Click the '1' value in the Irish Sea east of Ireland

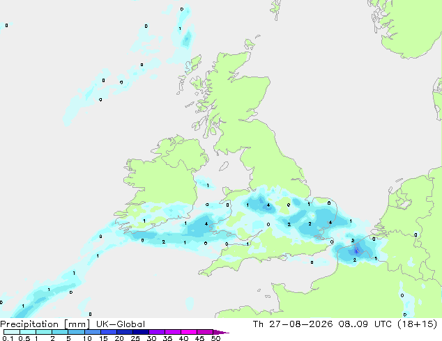pyautogui.click(x=208, y=185)
